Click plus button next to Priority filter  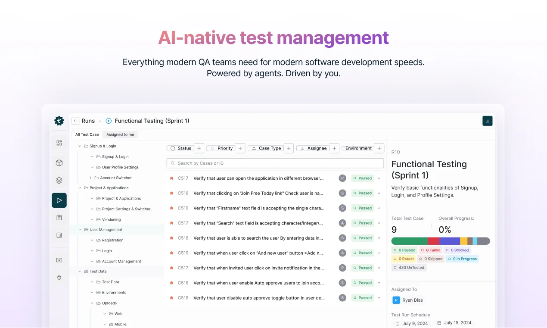pos(240,148)
